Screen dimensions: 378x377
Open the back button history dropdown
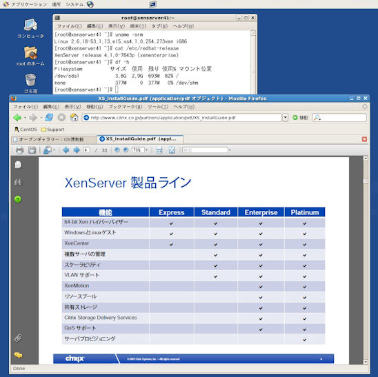[x=25, y=118]
